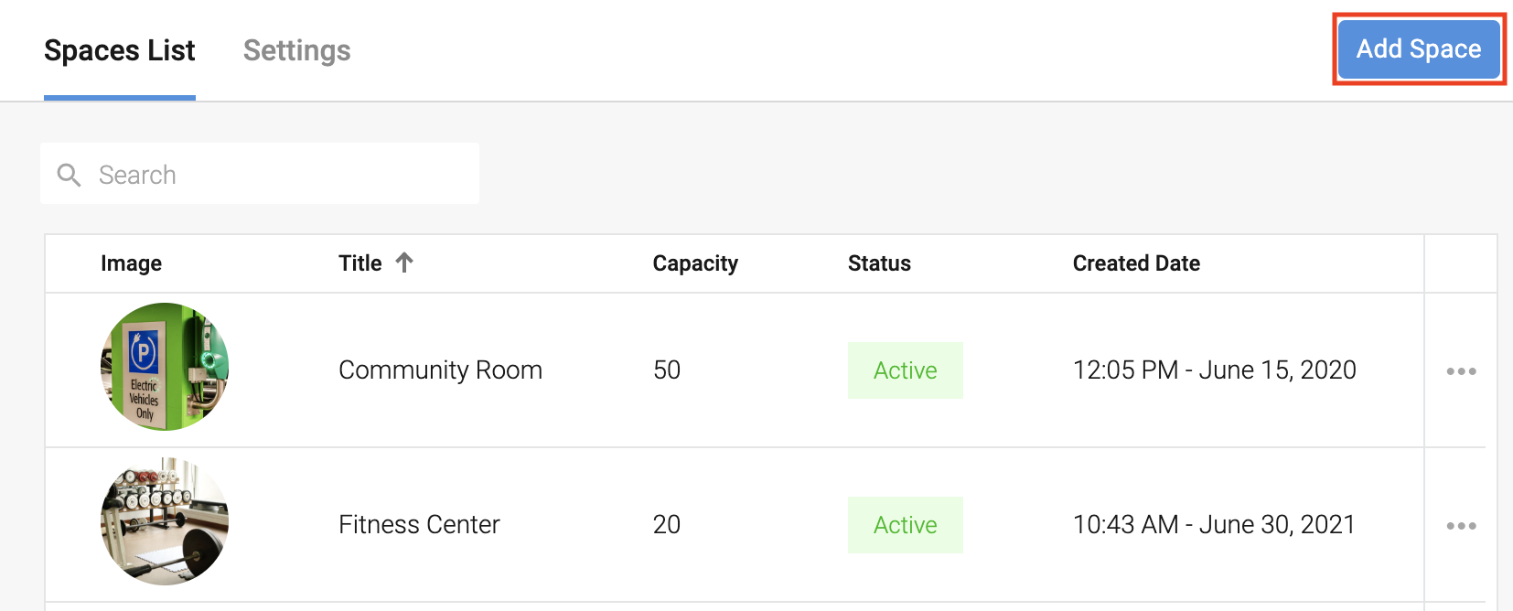Viewport: 1513px width, 611px height.
Task: Switch to the Settings tab
Action: 296,50
